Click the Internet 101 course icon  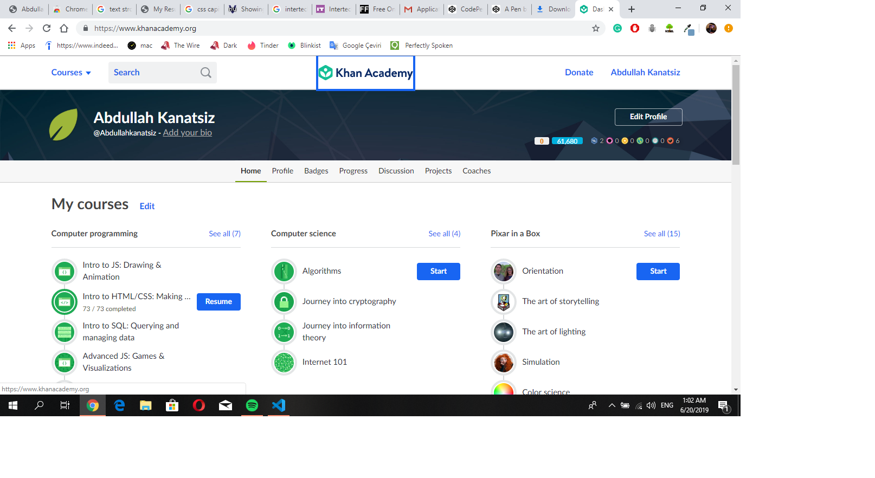[284, 362]
